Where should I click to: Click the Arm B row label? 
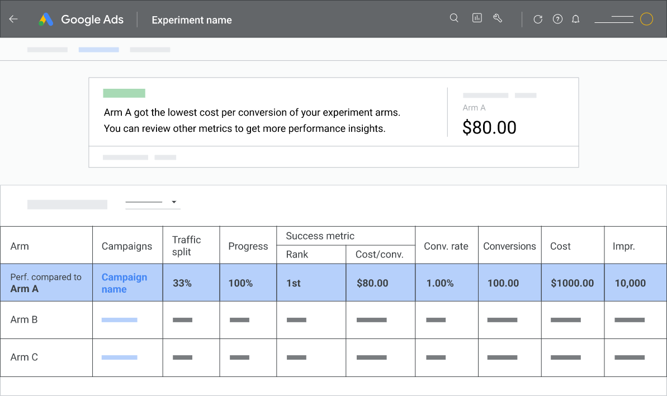pos(24,320)
